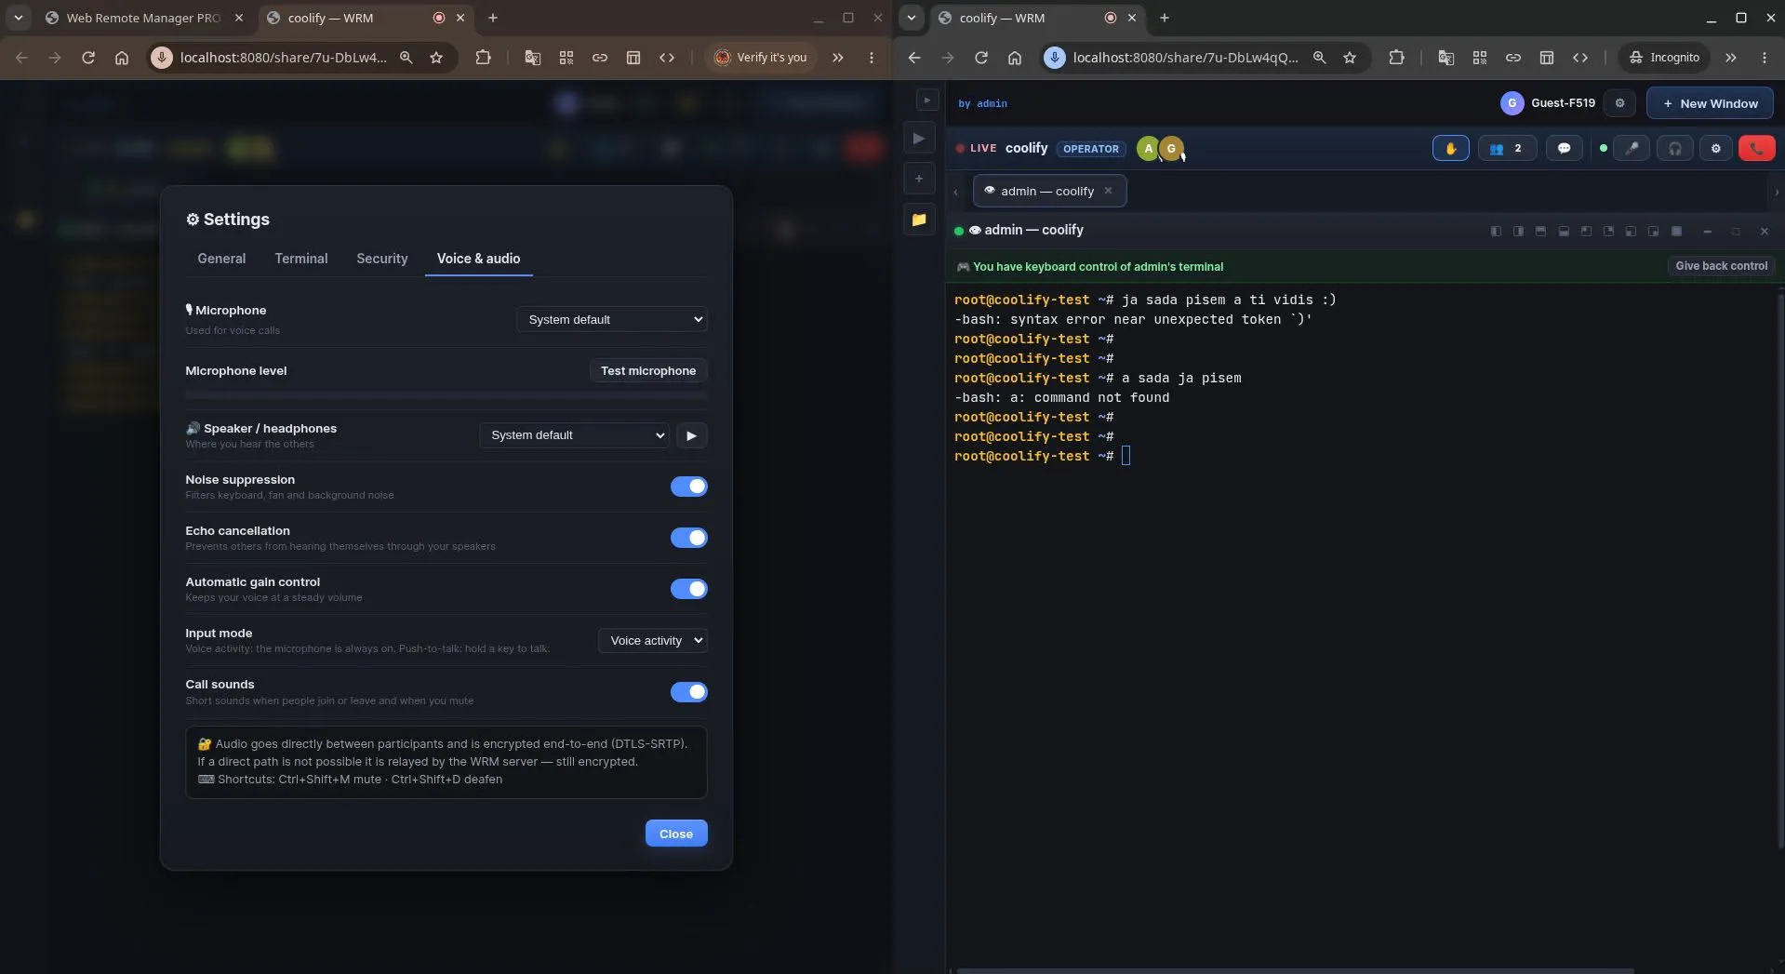This screenshot has height=974, width=1785.
Task: Disable Echo cancellation switch
Action: click(688, 538)
